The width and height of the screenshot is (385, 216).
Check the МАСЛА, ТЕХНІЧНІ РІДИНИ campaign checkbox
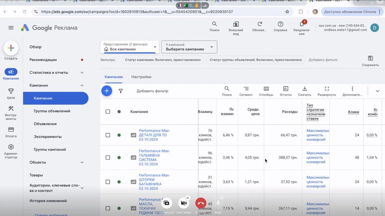[108, 208]
